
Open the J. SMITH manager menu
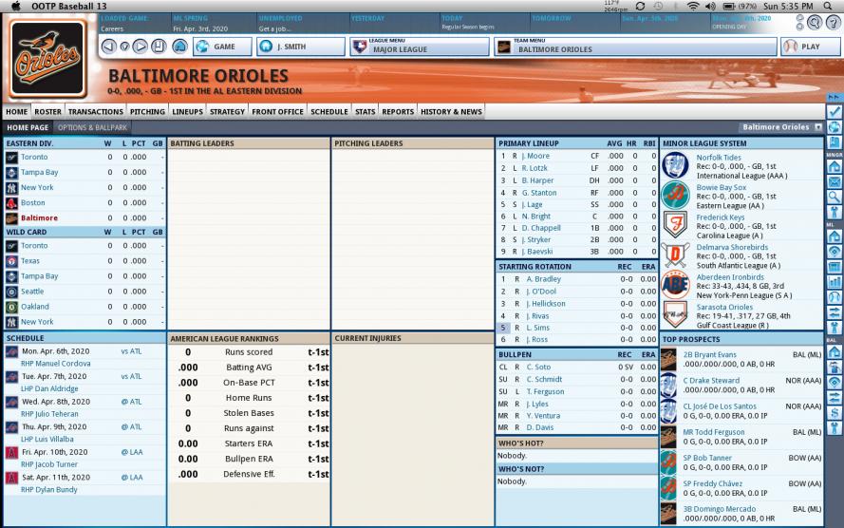click(301, 47)
